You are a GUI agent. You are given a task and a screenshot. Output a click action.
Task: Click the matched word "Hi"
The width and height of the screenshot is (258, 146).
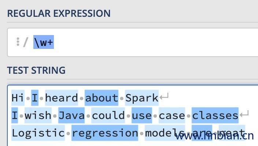18,98
